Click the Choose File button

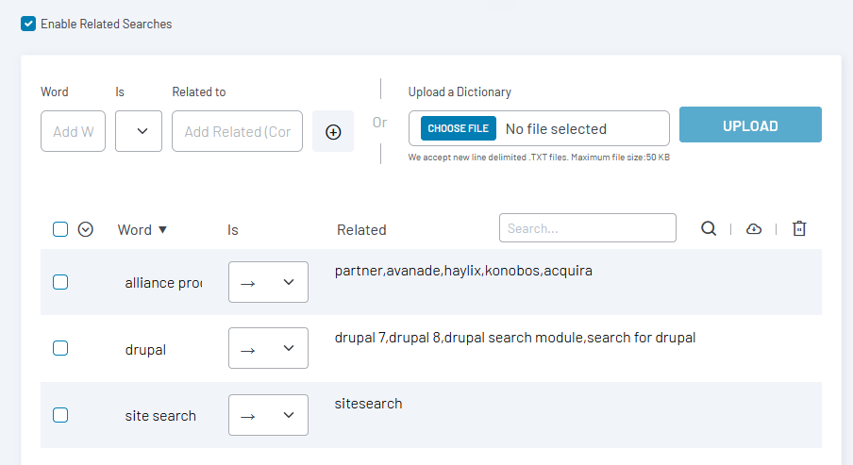tap(459, 128)
